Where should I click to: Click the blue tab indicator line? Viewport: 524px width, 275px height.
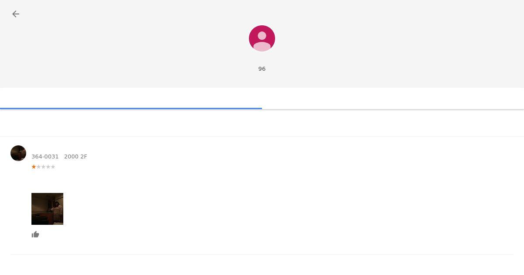tap(131, 108)
